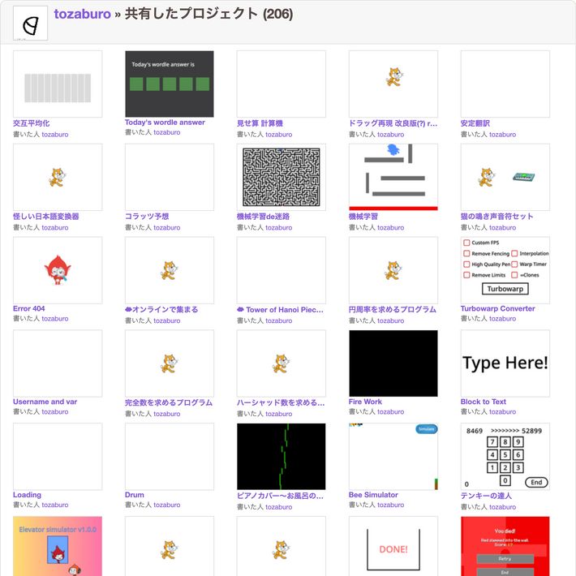
Task: Open the Bee Simulator thumbnail
Action: (393, 456)
